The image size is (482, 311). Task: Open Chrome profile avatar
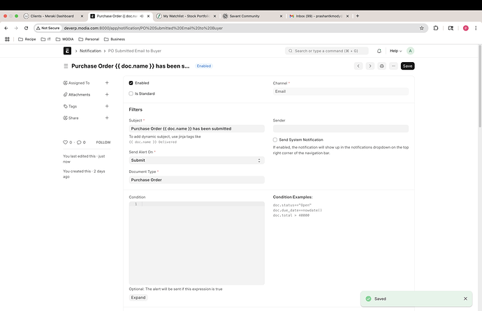coord(466,28)
